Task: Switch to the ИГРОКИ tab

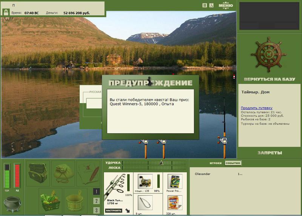Action: point(216,163)
